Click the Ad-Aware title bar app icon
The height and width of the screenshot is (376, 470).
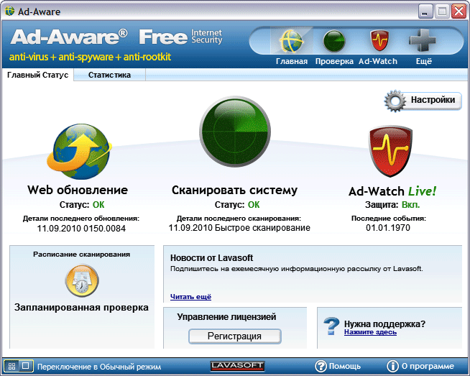pos(9,12)
